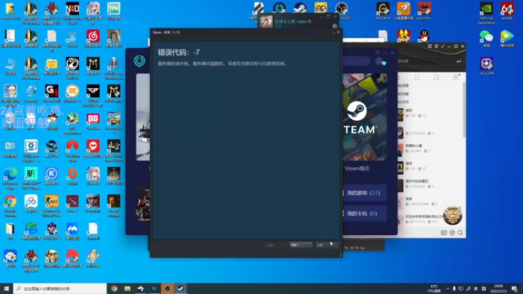Switch to grid apps tab with red dot

coord(456,77)
